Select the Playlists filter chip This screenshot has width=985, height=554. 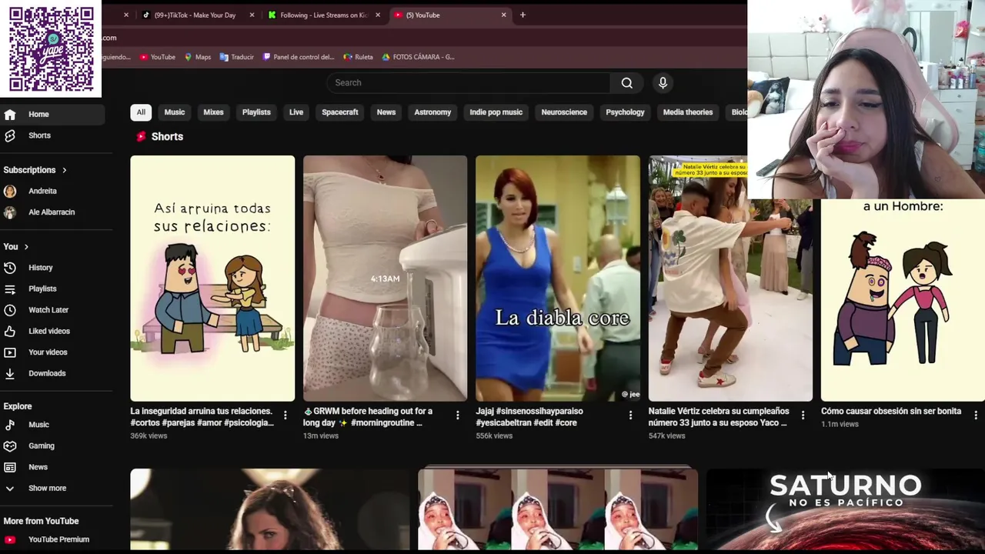click(x=256, y=112)
